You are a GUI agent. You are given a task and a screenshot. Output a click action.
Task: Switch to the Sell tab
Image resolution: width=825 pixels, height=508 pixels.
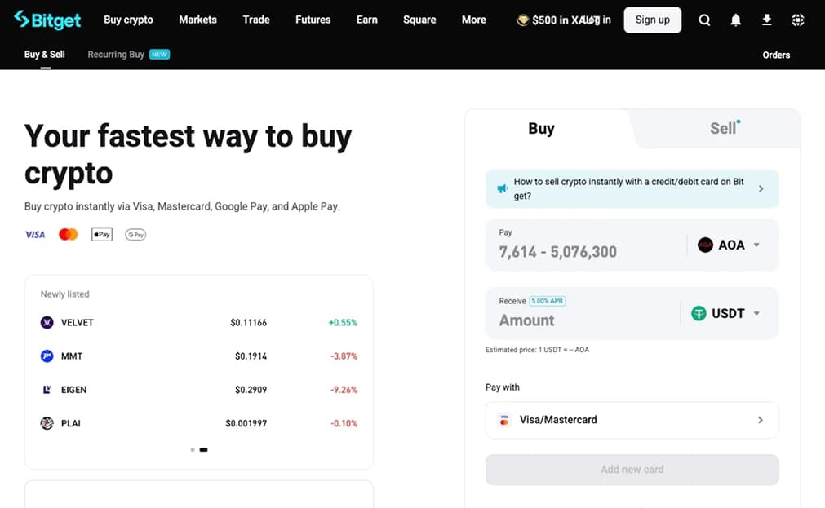pos(724,128)
